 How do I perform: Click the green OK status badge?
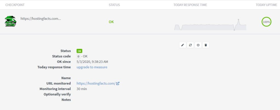80,51
